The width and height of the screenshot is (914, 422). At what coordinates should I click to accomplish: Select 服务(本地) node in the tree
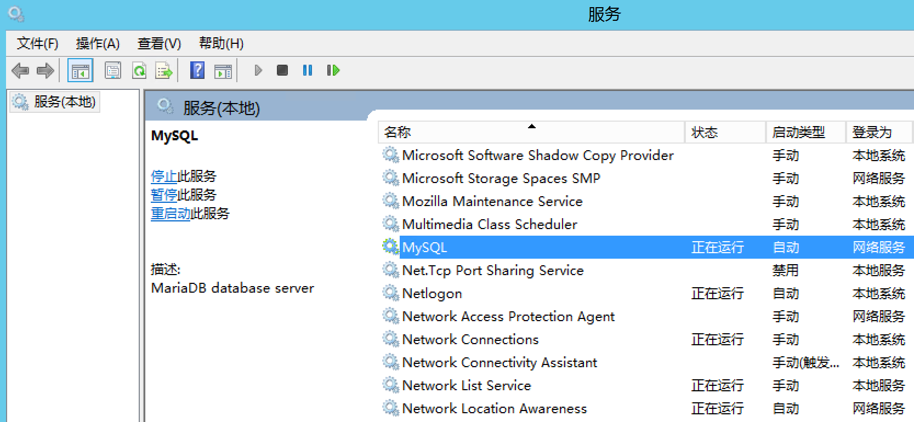pos(55,102)
